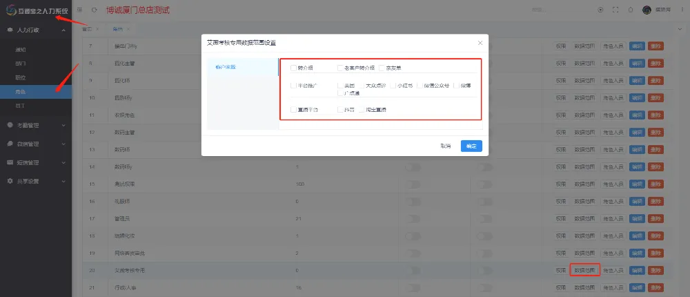The image size is (690, 297).
Task: Enable the 小红书 checkbox
Action: tap(393, 86)
